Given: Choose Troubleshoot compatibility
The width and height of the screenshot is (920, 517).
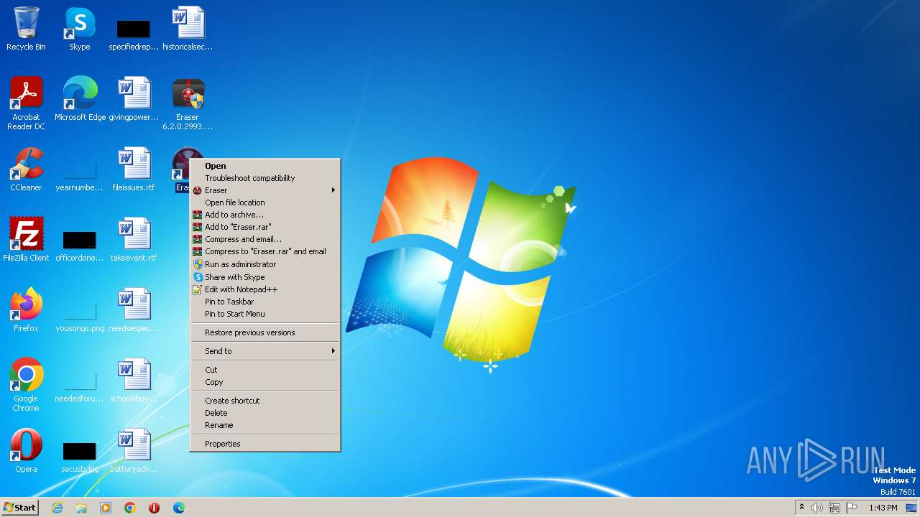Looking at the screenshot, I should coord(265,178).
